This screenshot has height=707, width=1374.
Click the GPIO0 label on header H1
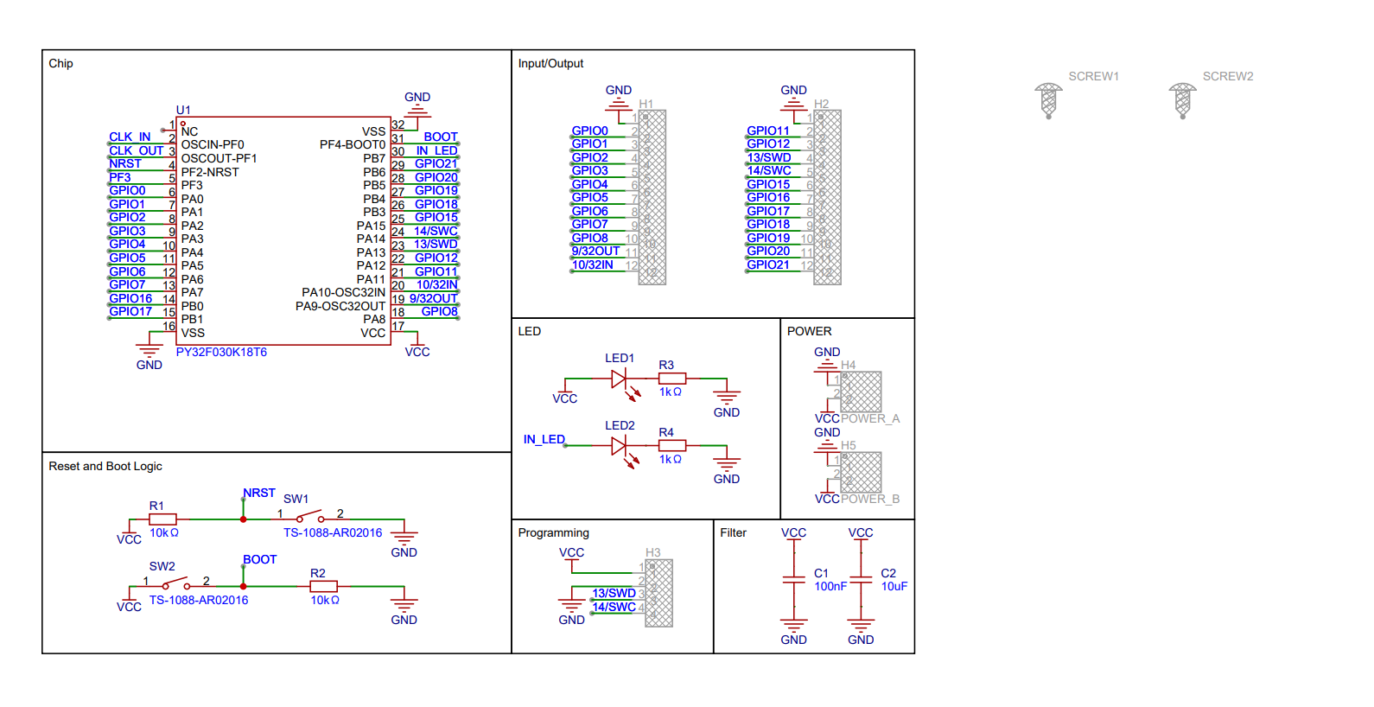589,131
